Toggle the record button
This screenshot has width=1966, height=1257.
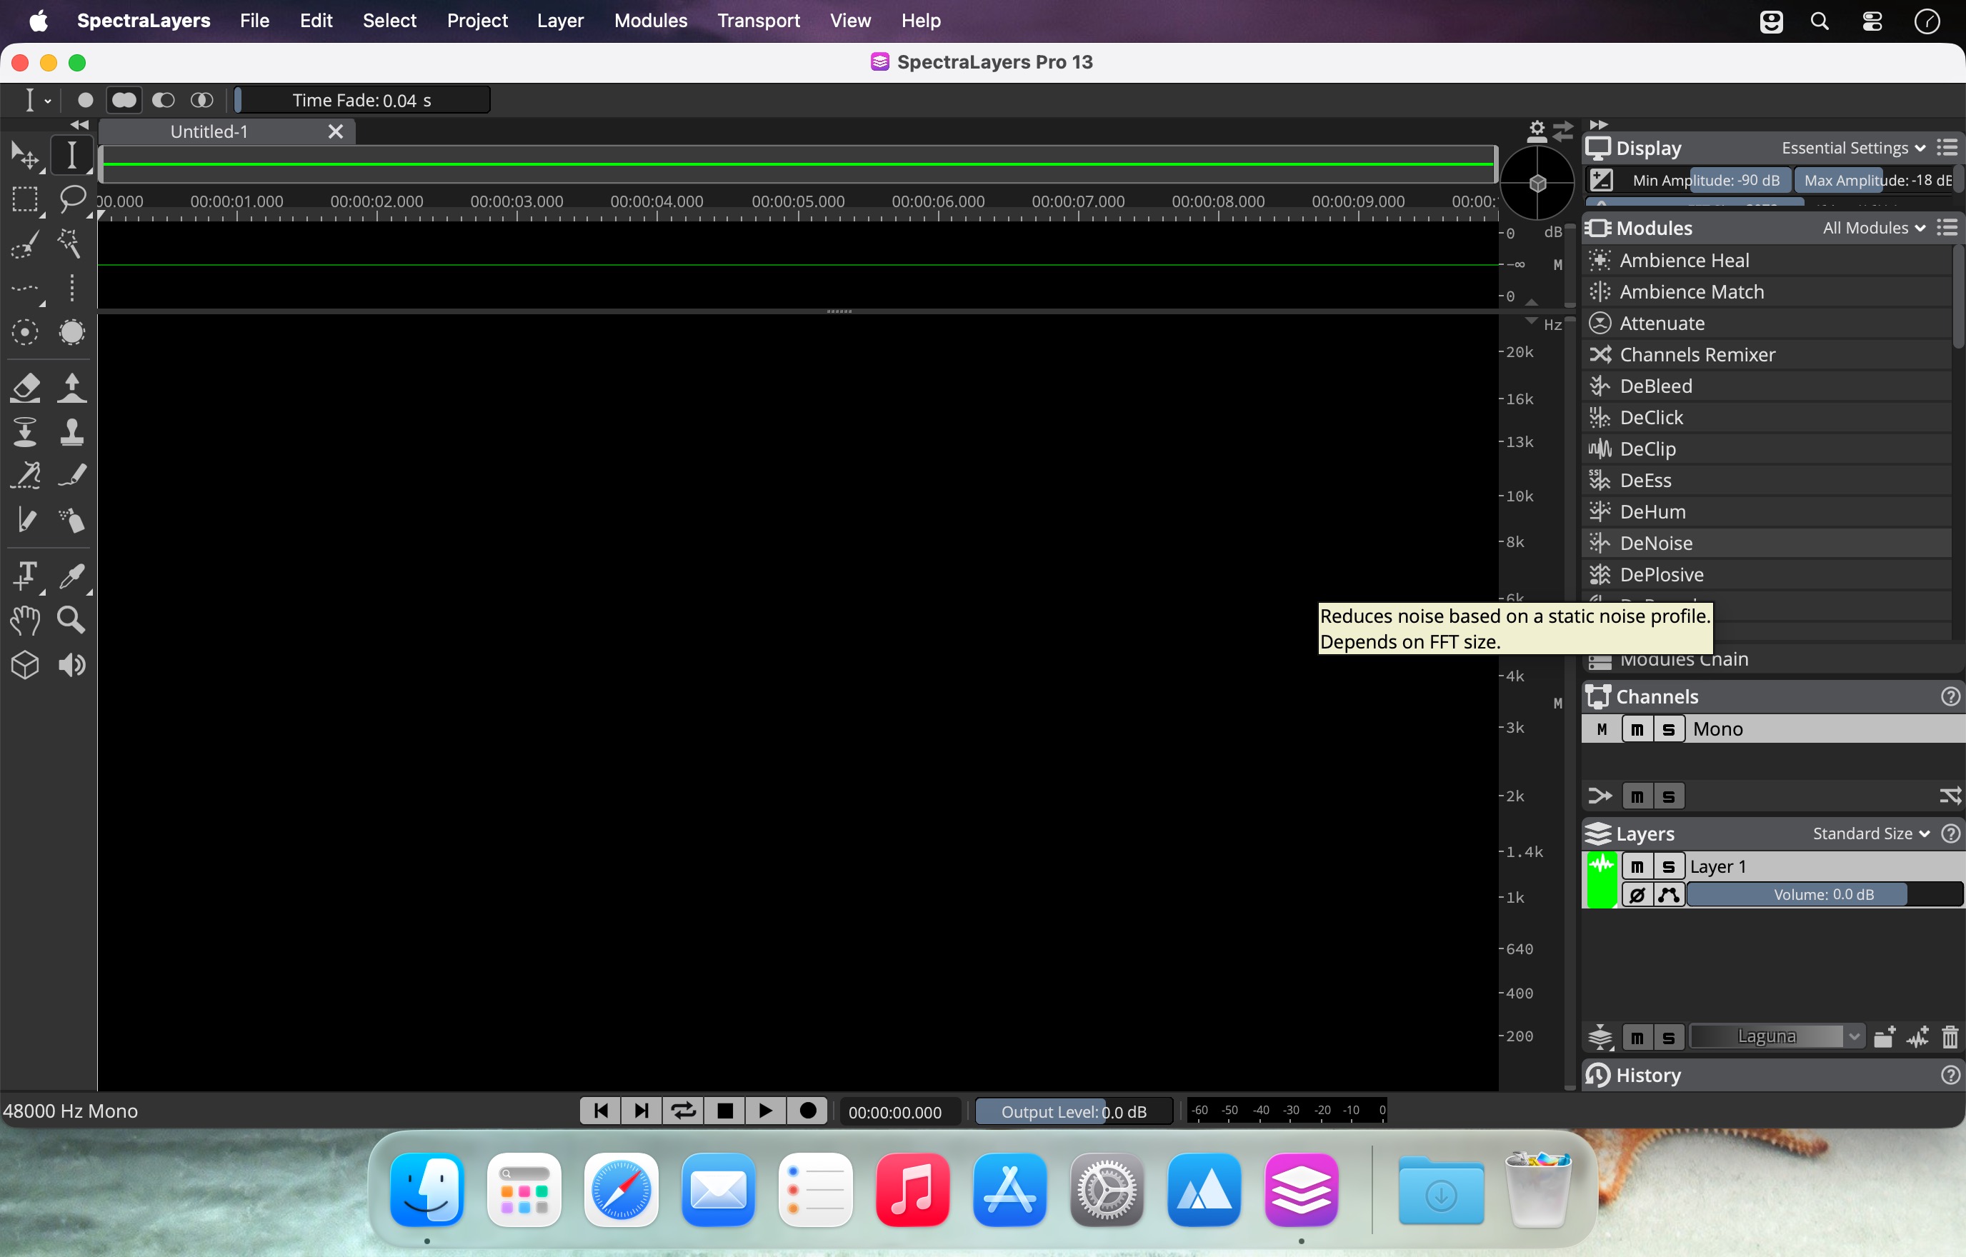807,1111
